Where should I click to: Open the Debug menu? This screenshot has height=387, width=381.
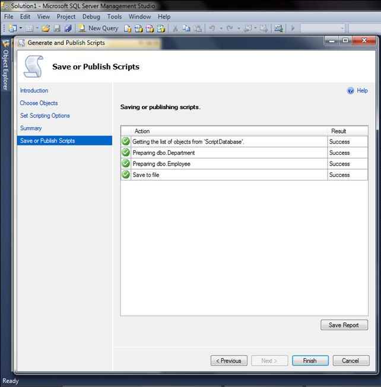(91, 17)
